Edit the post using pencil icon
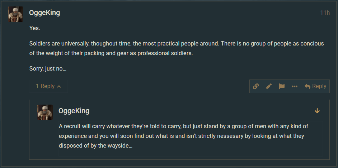338x168 pixels. point(269,86)
